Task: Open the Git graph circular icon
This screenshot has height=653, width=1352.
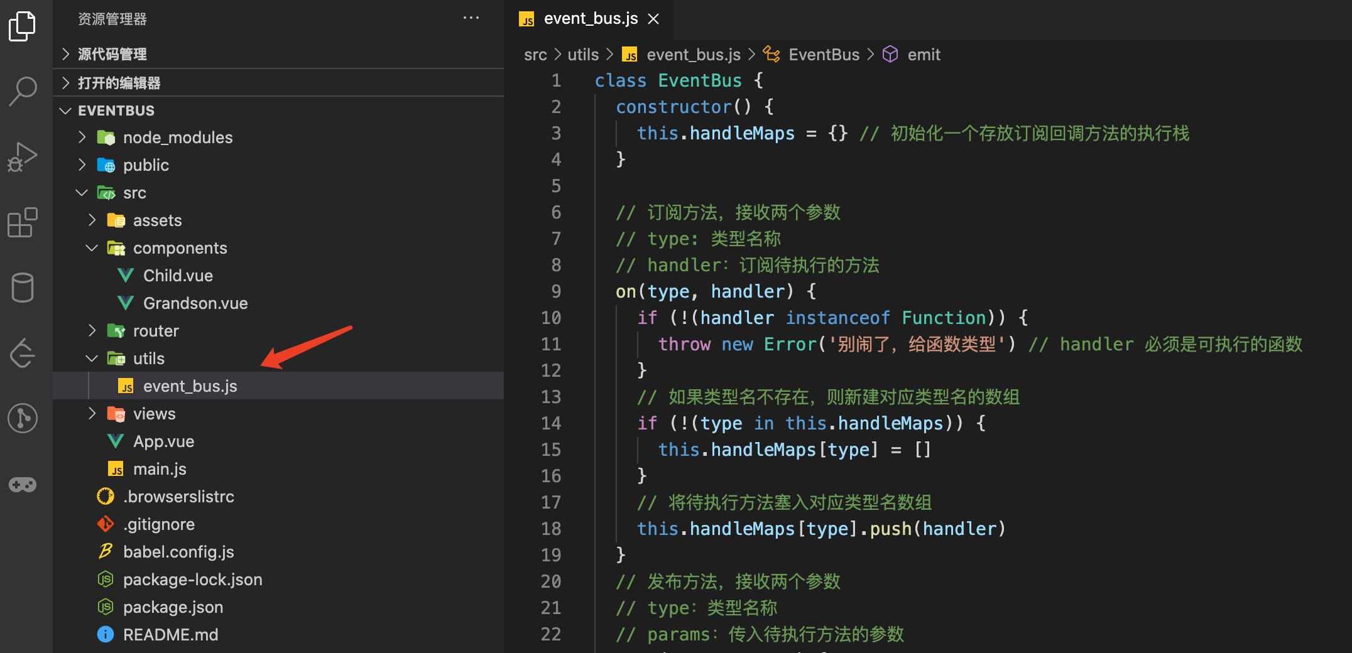Action: point(23,418)
